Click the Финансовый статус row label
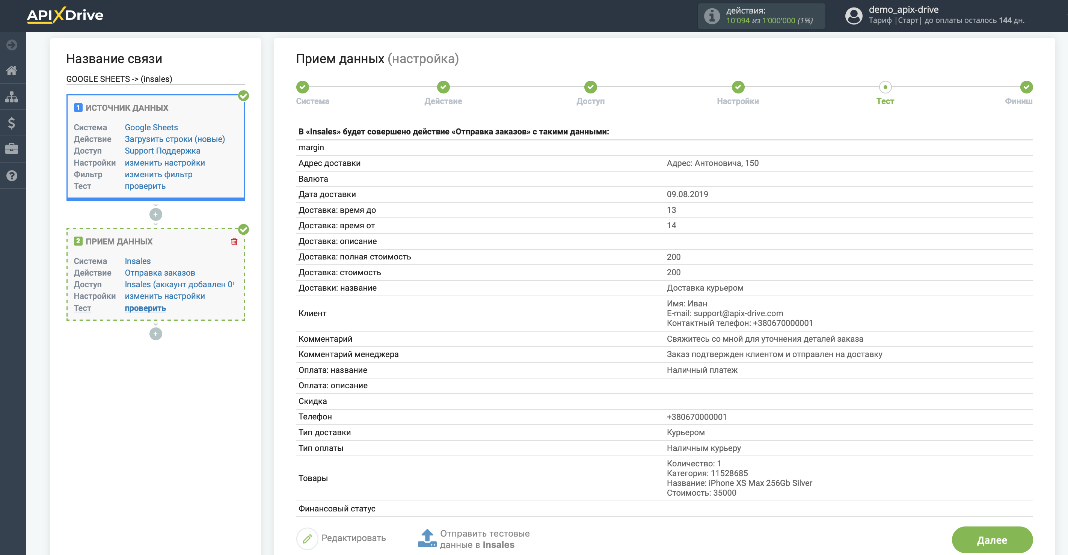Screen dimensions: 1068x555 coord(336,509)
